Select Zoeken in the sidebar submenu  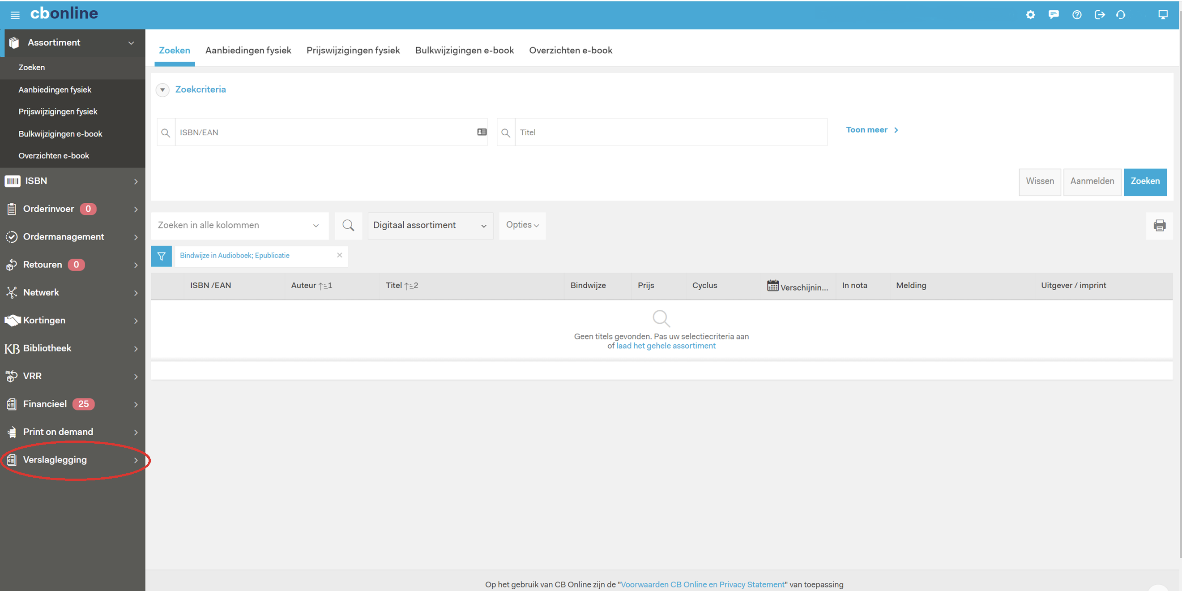[x=73, y=68]
